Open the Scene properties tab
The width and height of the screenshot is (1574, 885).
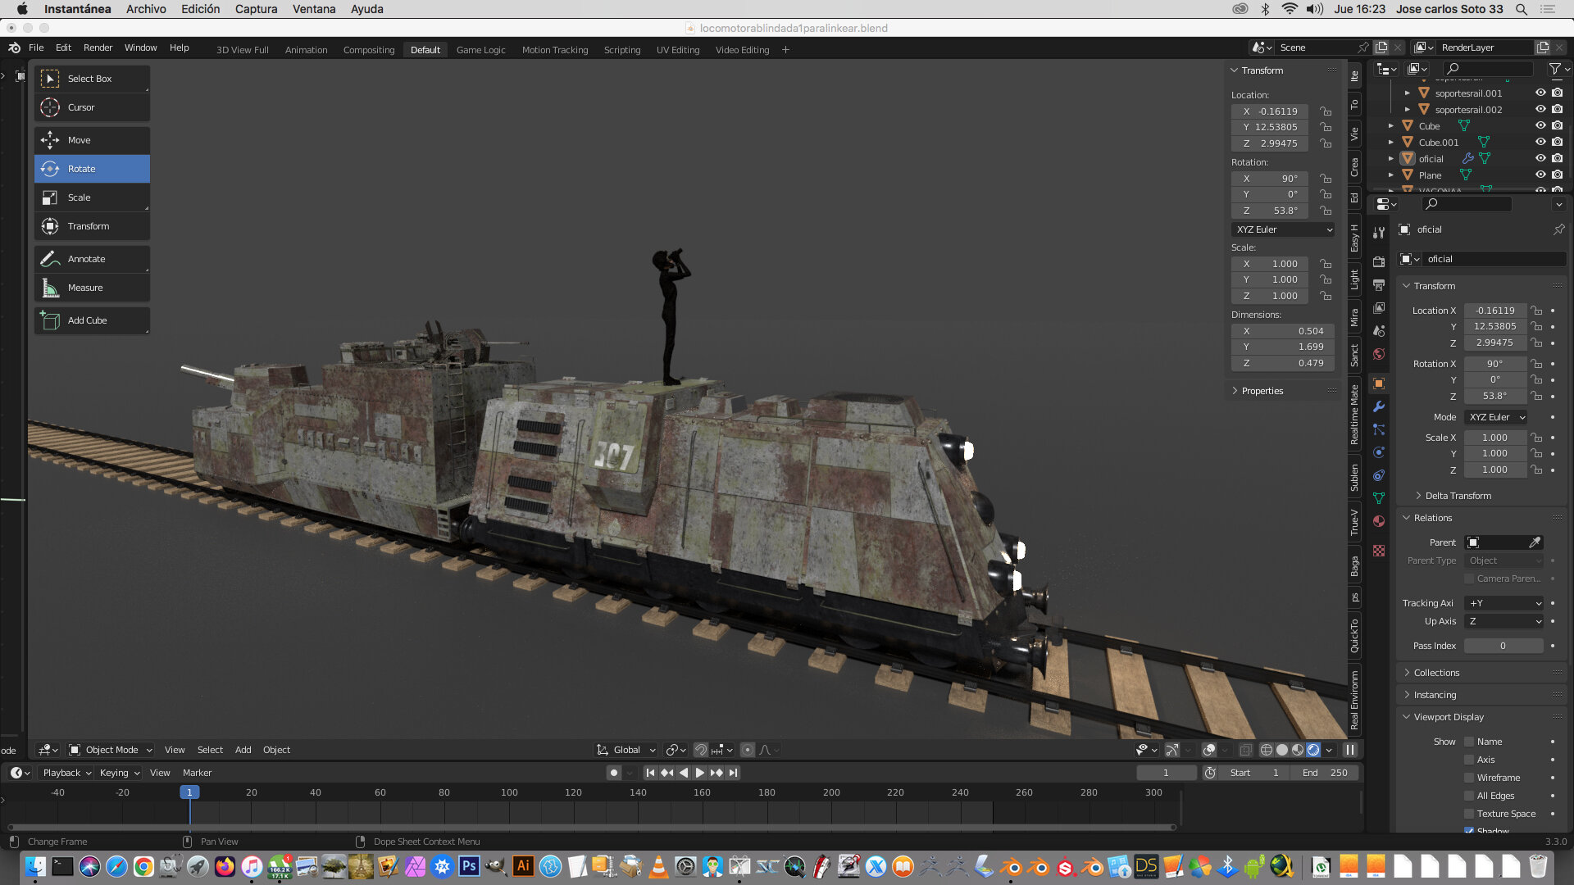coord(1379,331)
